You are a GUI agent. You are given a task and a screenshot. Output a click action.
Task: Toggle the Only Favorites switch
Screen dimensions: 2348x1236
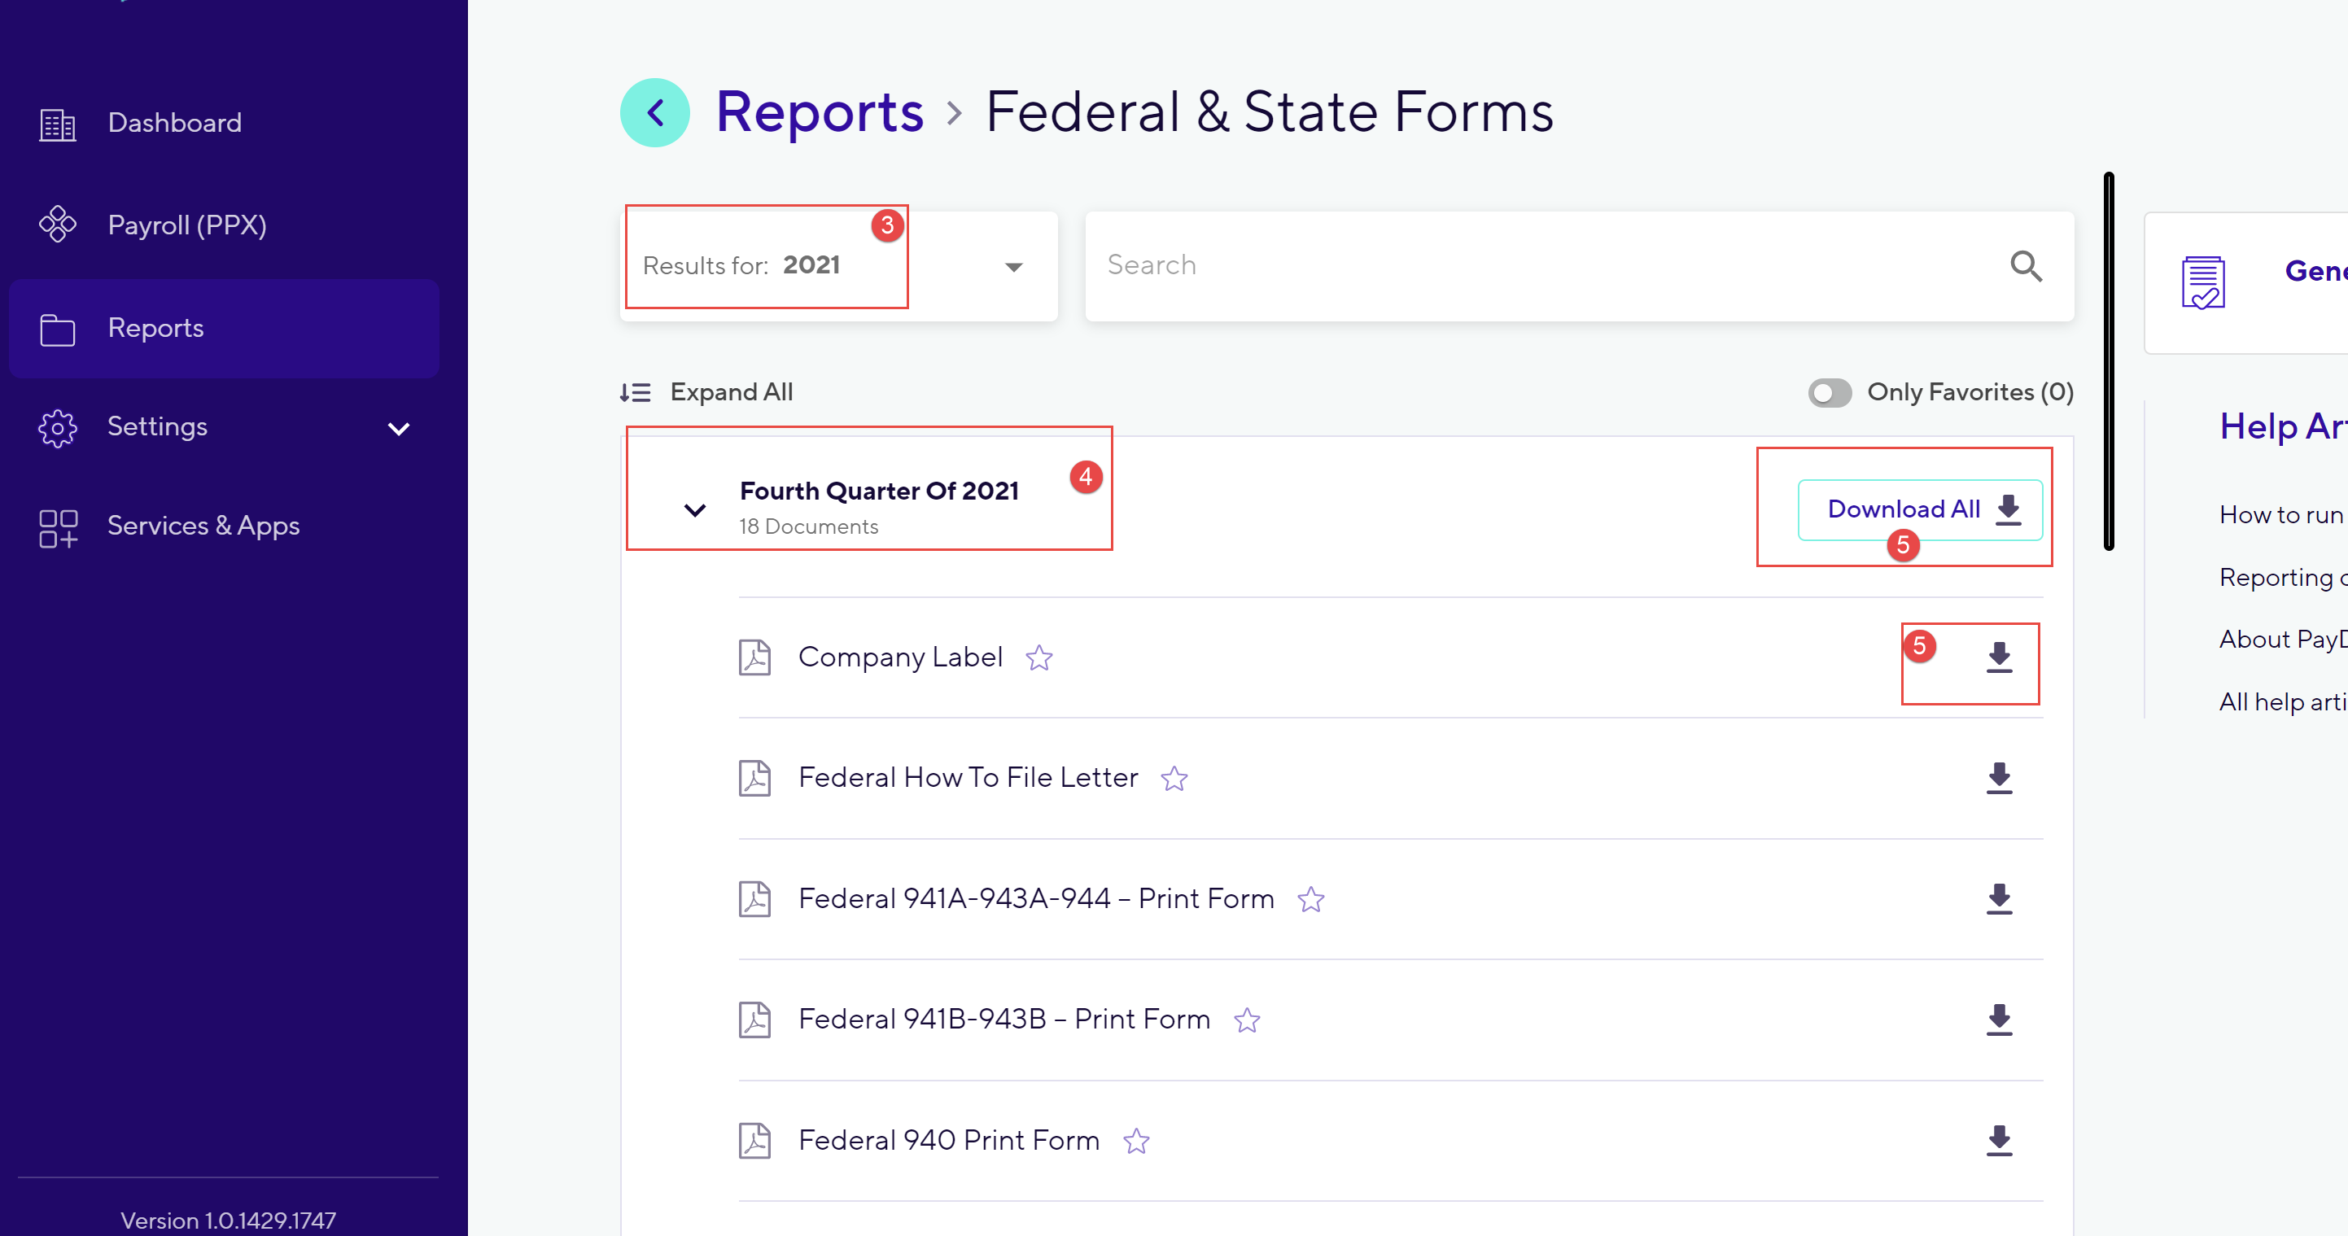[x=1830, y=392]
